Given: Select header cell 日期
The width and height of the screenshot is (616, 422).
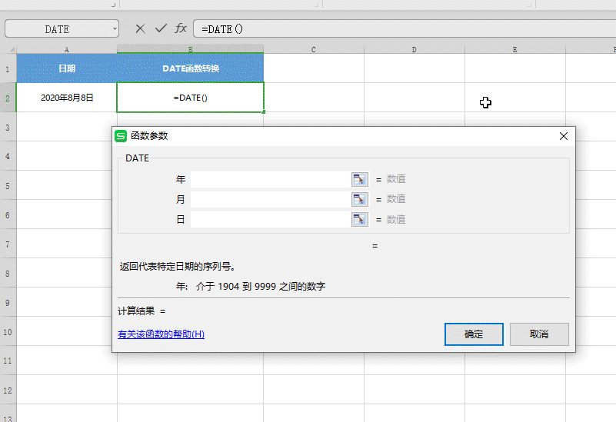Looking at the screenshot, I should click(x=67, y=68).
